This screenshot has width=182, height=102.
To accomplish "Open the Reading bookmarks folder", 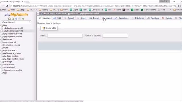I will tap(44, 10).
